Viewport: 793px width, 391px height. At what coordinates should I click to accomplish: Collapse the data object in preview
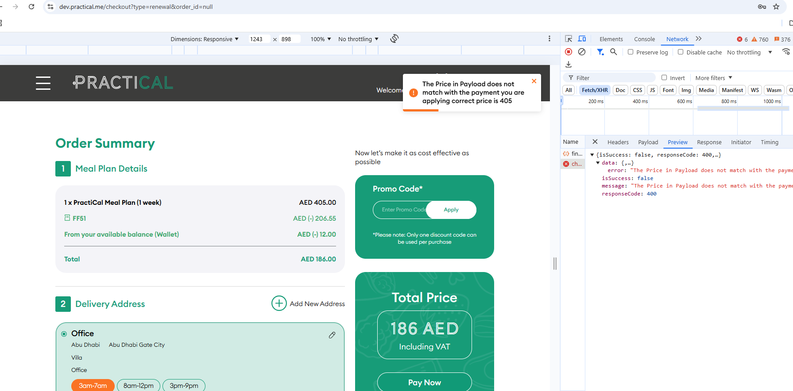(x=598, y=163)
